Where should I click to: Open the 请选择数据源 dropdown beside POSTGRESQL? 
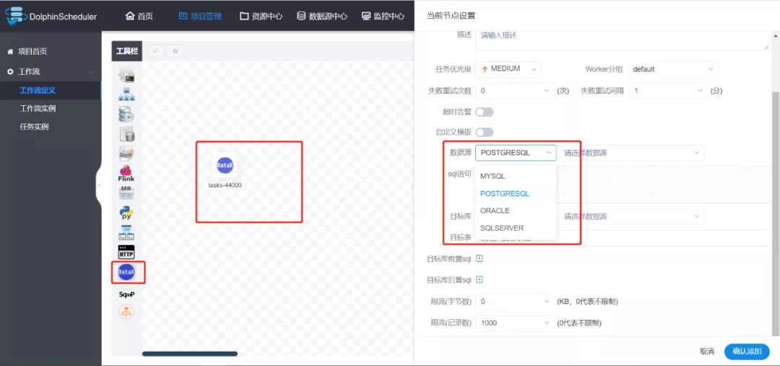(x=632, y=153)
